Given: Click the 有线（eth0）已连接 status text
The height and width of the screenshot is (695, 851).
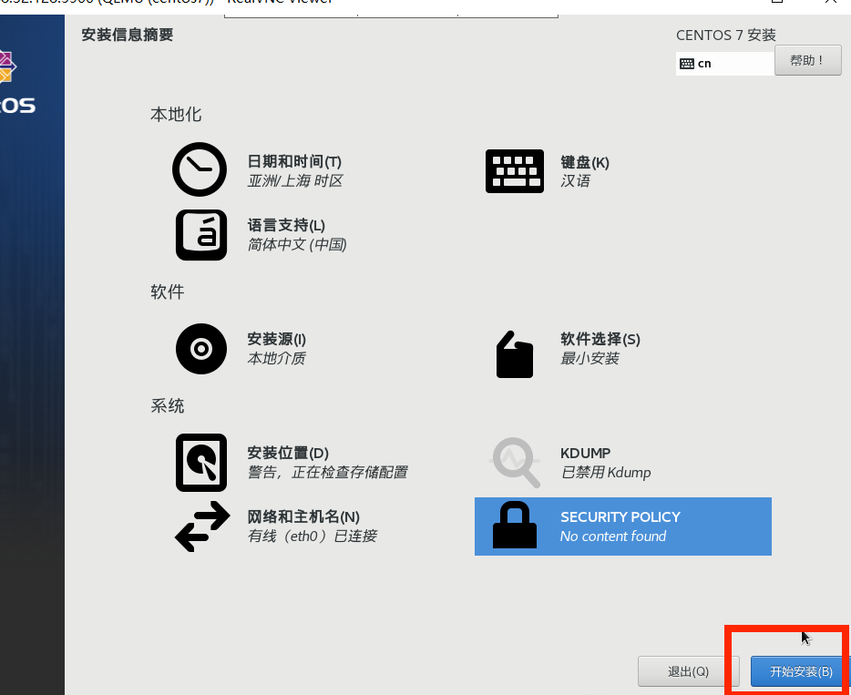Looking at the screenshot, I should (313, 536).
